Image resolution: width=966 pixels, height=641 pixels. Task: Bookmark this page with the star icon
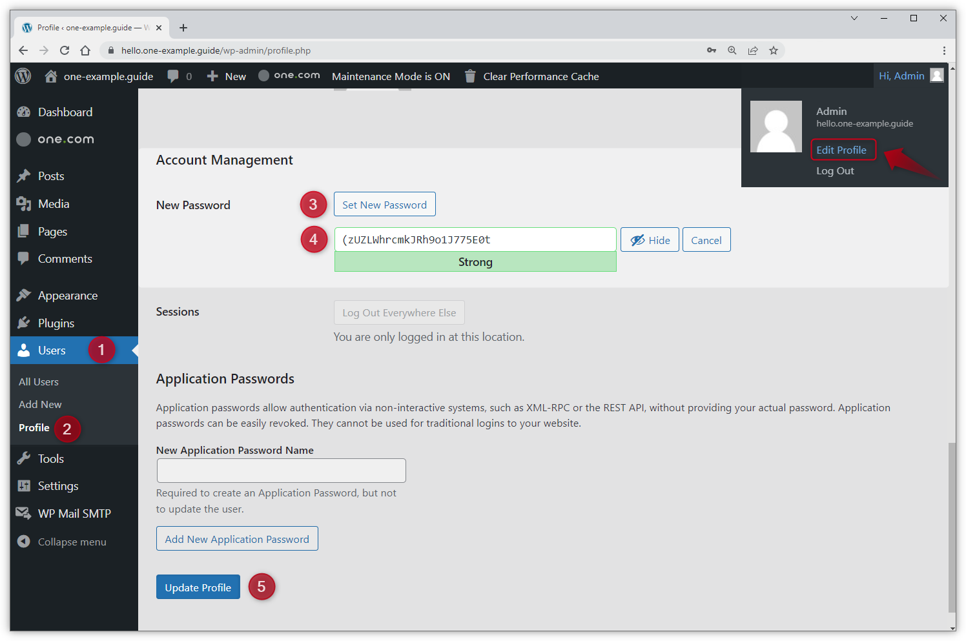click(774, 50)
